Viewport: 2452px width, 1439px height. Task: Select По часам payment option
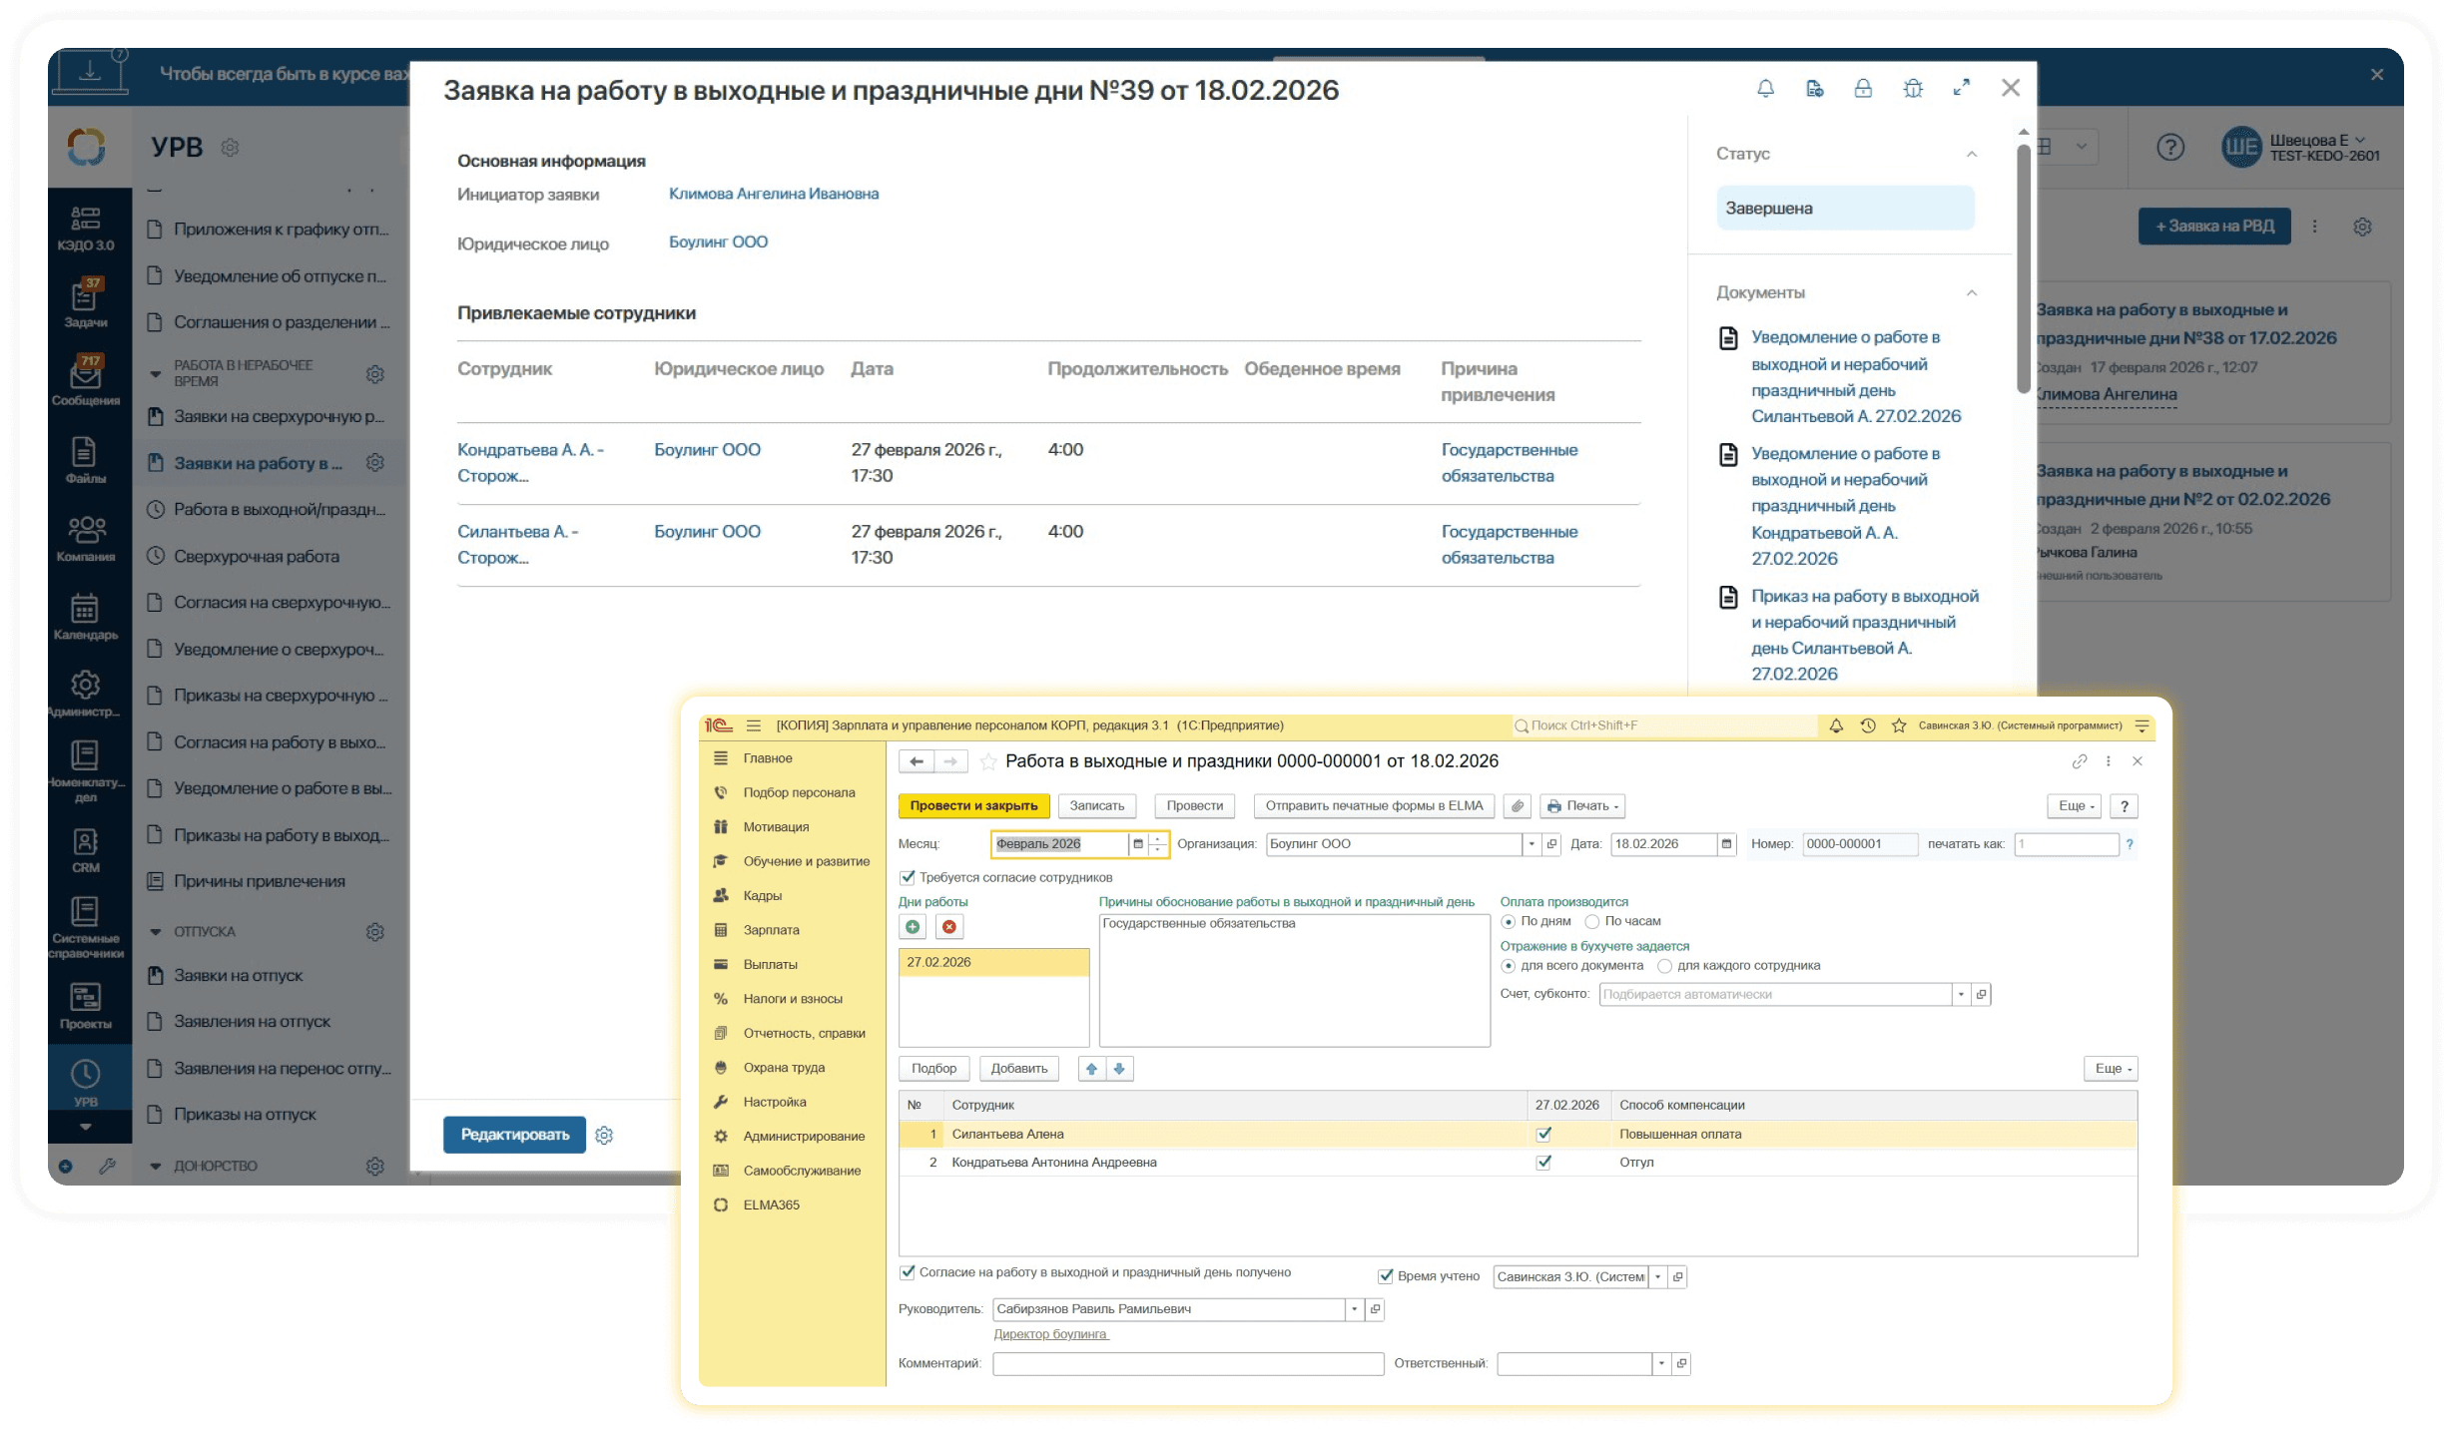[x=1591, y=921]
